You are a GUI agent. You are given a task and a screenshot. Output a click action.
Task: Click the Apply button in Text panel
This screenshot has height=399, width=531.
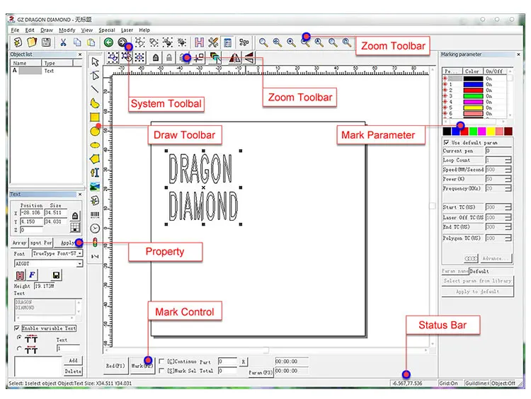click(68, 243)
